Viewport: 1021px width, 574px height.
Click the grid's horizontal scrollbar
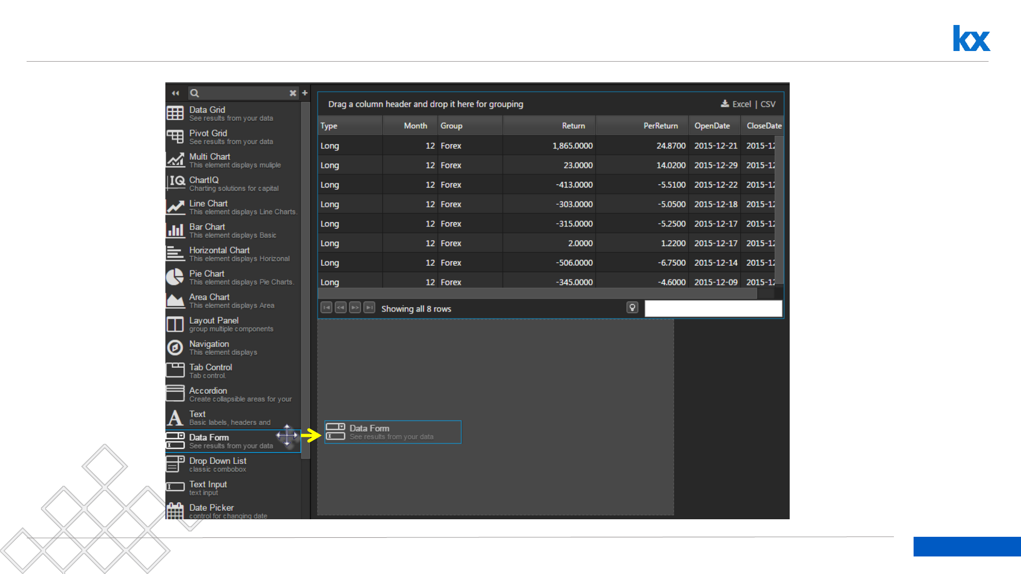(537, 293)
